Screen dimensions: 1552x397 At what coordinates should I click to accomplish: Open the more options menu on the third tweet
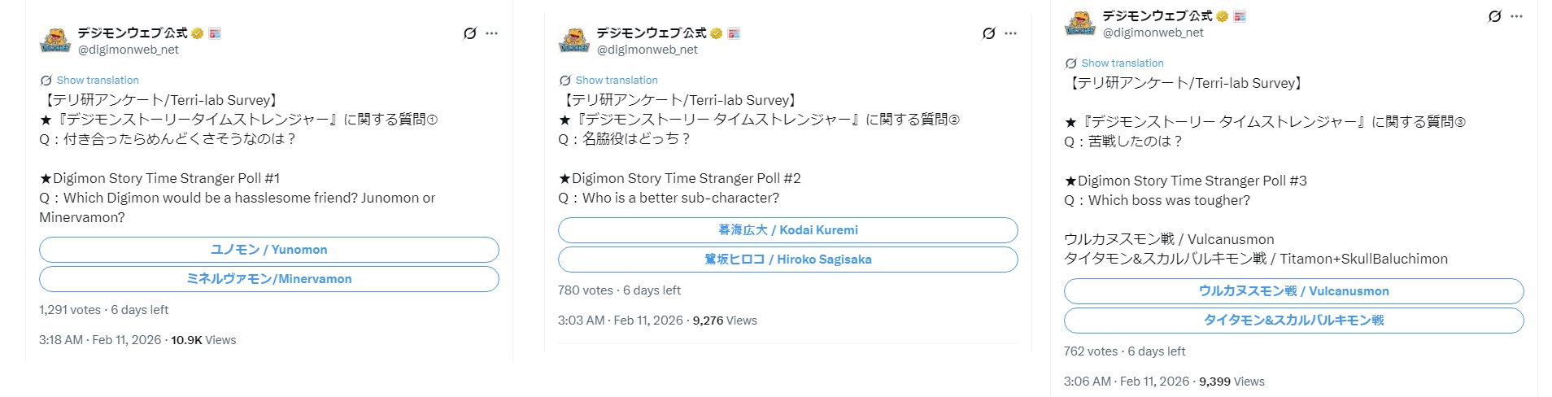1516,16
